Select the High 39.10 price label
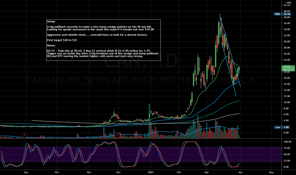Screen dimensions: 296x175 [x=282, y=14]
